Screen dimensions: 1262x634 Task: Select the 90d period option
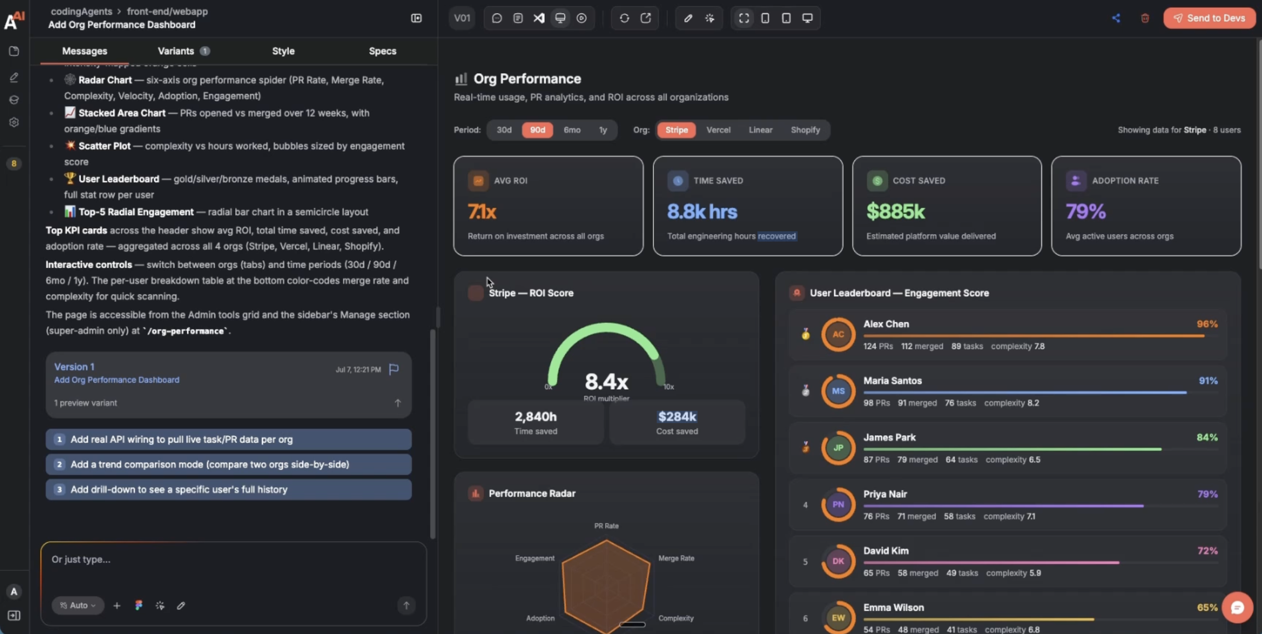click(x=537, y=130)
